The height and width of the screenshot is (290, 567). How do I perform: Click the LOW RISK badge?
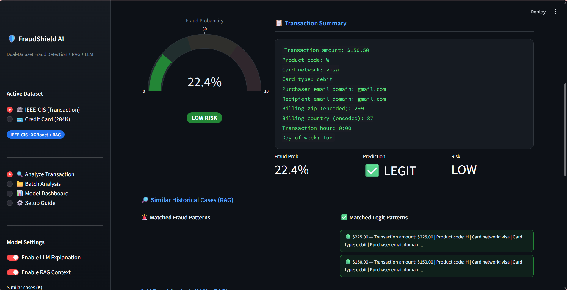(x=204, y=118)
